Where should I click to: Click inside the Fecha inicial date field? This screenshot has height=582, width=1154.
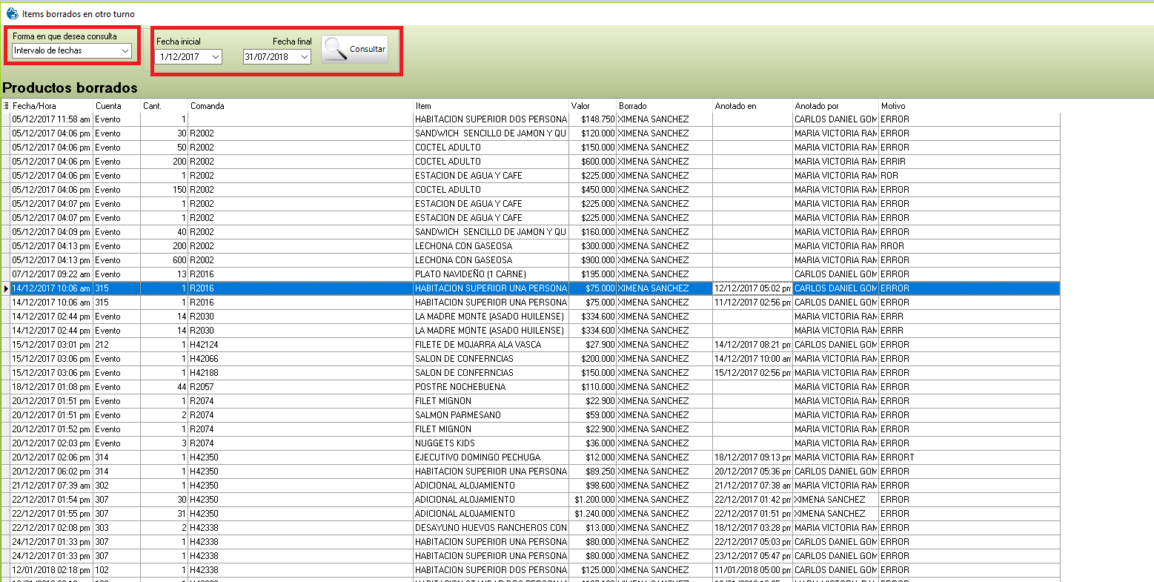point(184,57)
